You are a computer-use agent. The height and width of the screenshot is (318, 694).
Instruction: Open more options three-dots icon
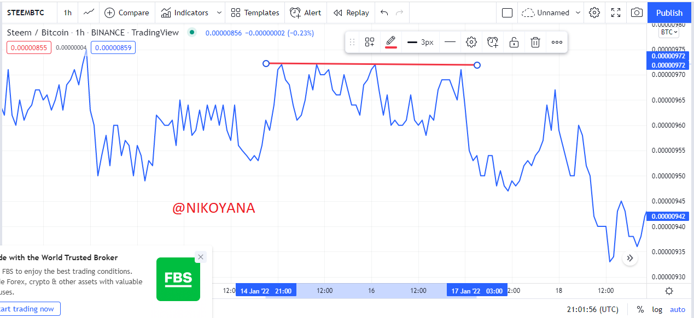557,42
